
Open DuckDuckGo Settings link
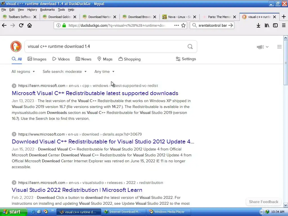point(186,59)
